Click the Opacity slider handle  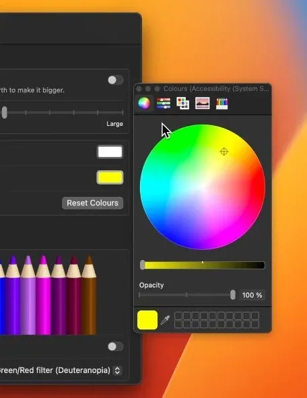coord(233,295)
